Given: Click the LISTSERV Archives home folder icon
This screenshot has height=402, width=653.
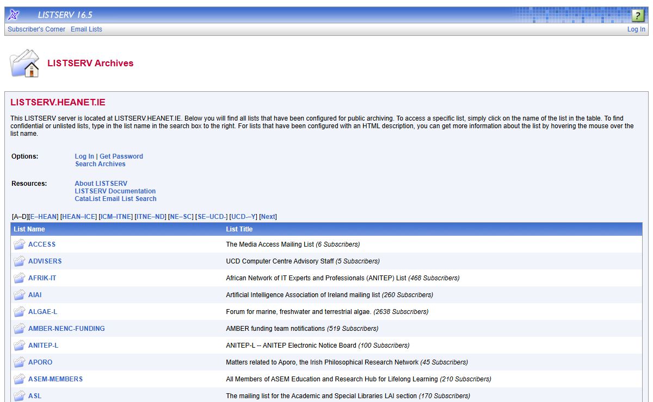Looking at the screenshot, I should point(25,63).
